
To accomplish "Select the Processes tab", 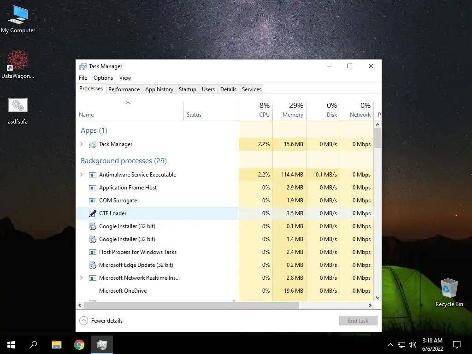I will (91, 88).
